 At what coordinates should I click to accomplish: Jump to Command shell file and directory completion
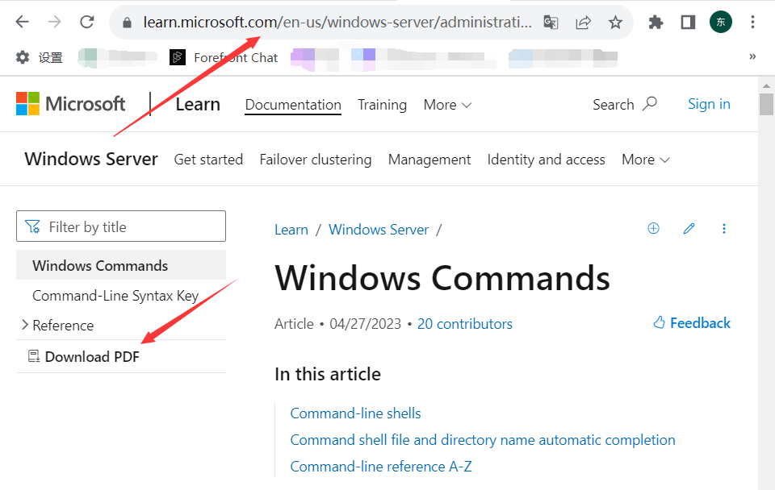click(483, 440)
